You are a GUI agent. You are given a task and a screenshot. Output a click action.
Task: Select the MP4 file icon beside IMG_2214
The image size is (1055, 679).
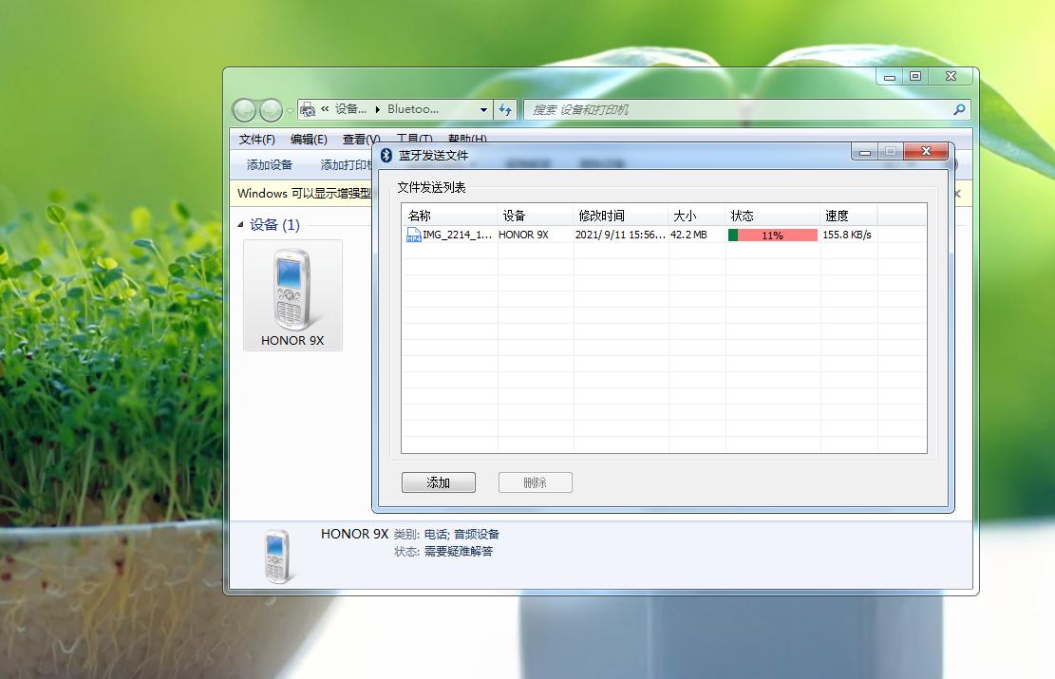tap(413, 235)
